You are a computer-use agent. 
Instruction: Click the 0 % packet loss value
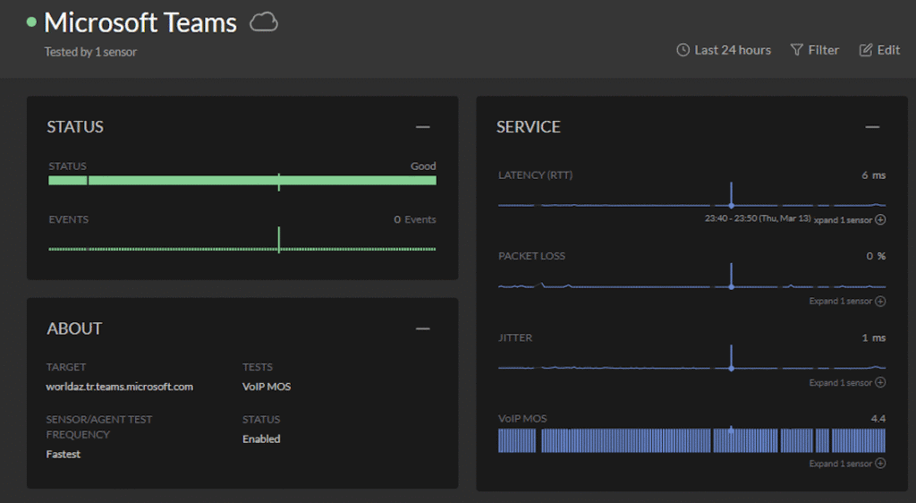pos(876,256)
